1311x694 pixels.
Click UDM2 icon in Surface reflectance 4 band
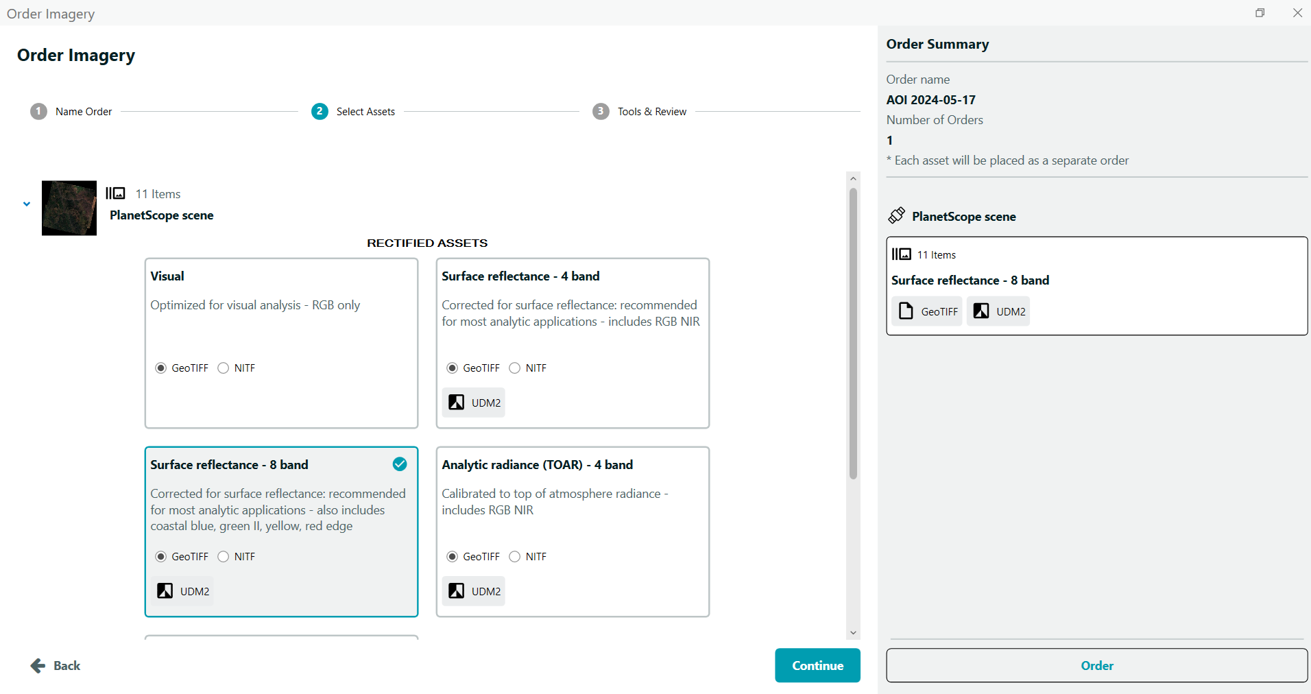(457, 403)
